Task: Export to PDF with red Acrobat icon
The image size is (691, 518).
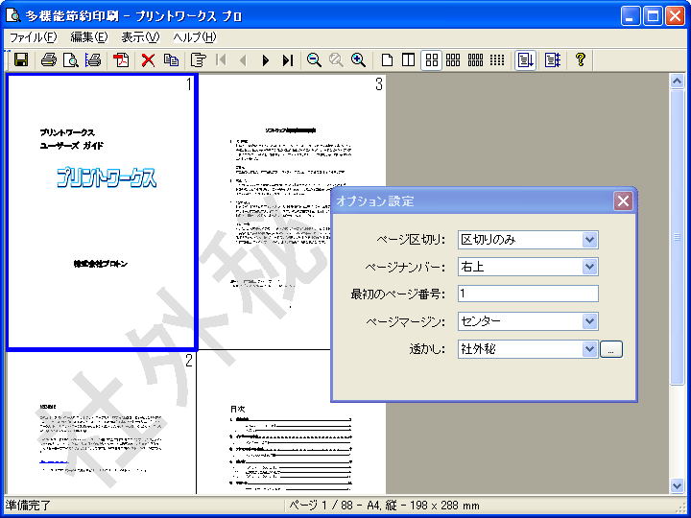Action: pyautogui.click(x=121, y=59)
